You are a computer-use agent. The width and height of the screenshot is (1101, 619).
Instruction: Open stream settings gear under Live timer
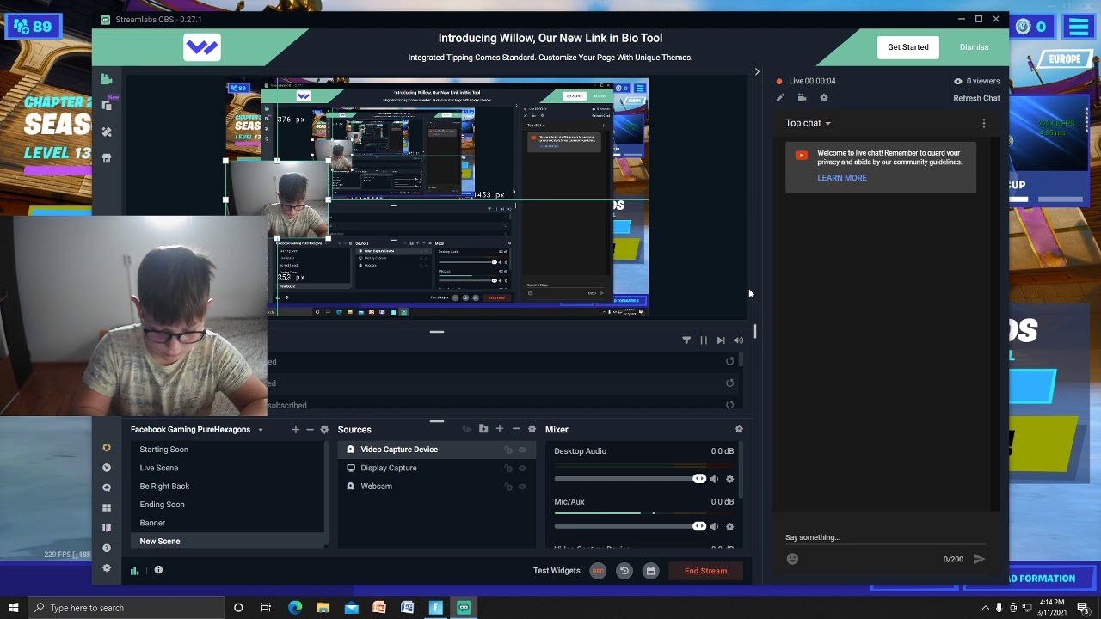click(824, 98)
